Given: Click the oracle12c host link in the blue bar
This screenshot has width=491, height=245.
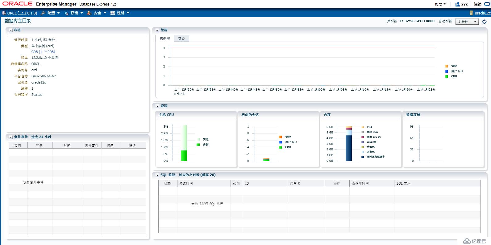Looking at the screenshot, I should (x=483, y=13).
